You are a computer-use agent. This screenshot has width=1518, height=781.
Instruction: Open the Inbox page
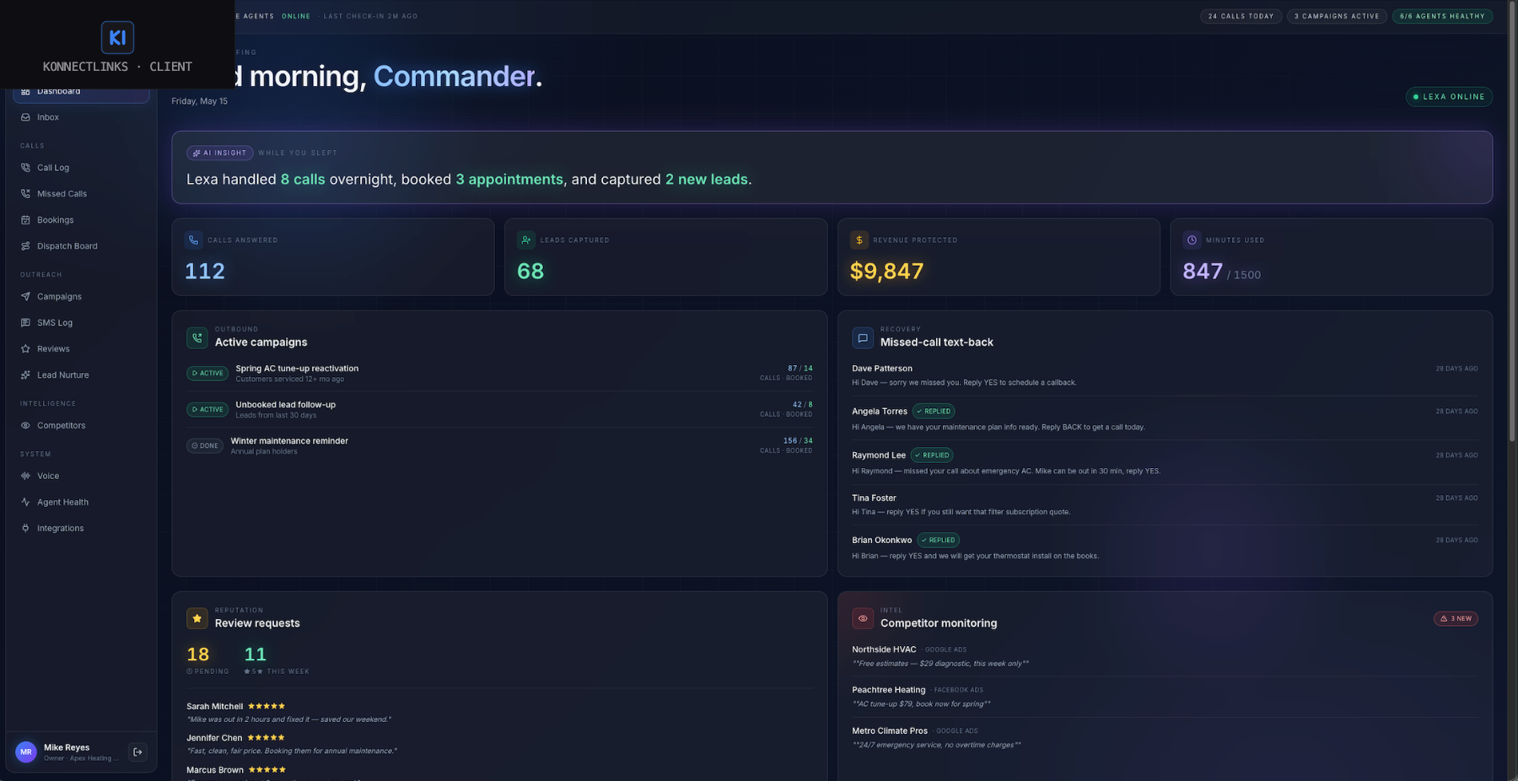coord(81,117)
